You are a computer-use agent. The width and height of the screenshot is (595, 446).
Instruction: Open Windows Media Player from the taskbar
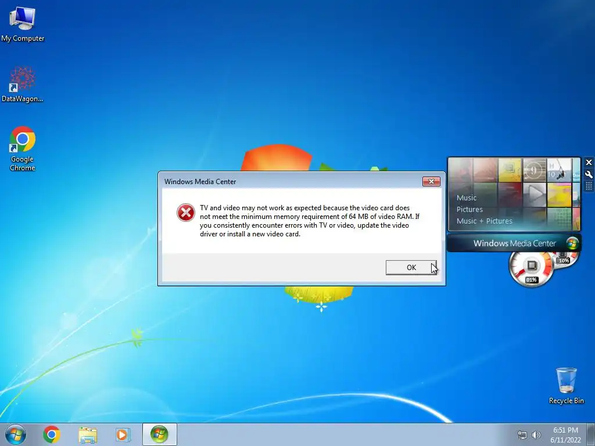pyautogui.click(x=123, y=434)
